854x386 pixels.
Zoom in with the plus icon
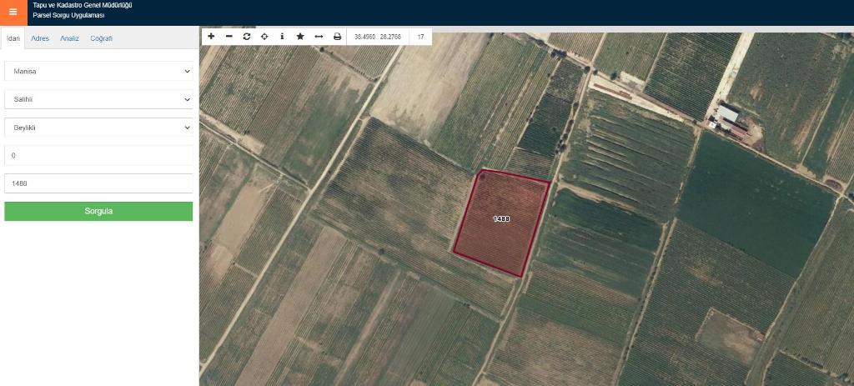point(211,37)
